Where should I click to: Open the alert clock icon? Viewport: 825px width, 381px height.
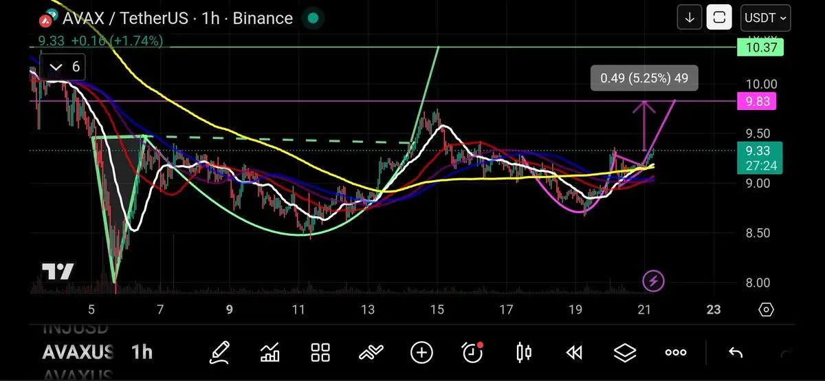(x=472, y=352)
